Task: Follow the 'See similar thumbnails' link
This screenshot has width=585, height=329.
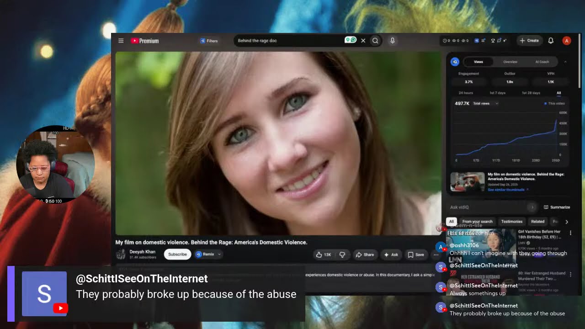Action: click(x=508, y=190)
